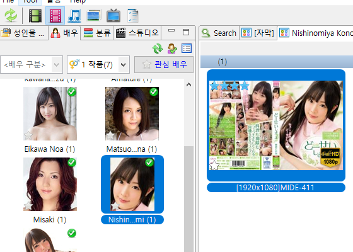Minimize the left panel view
Screen dimensions: 353x252
click(171, 31)
